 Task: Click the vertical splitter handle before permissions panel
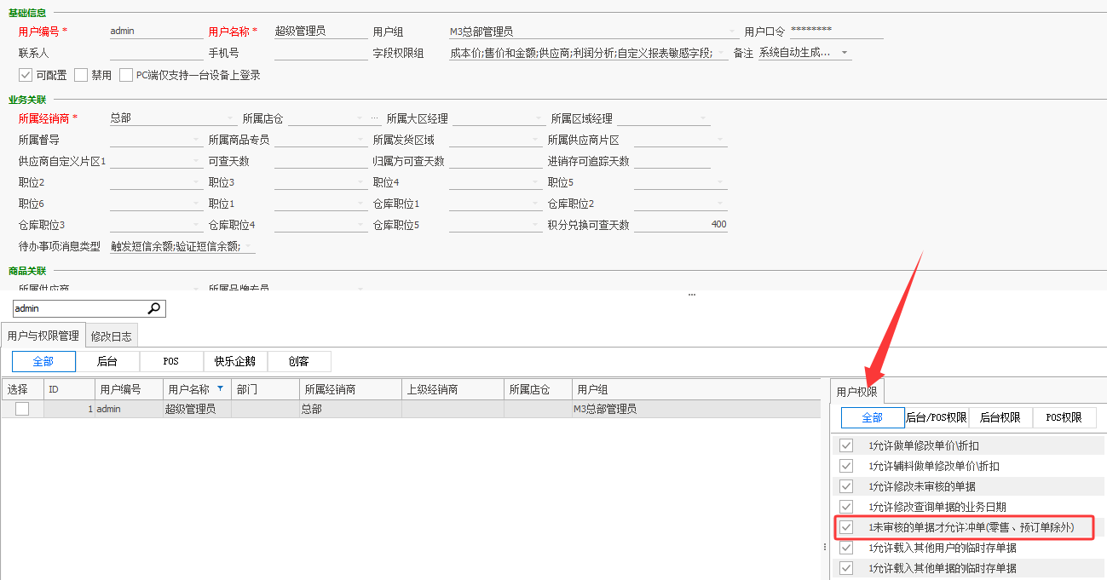tap(825, 547)
